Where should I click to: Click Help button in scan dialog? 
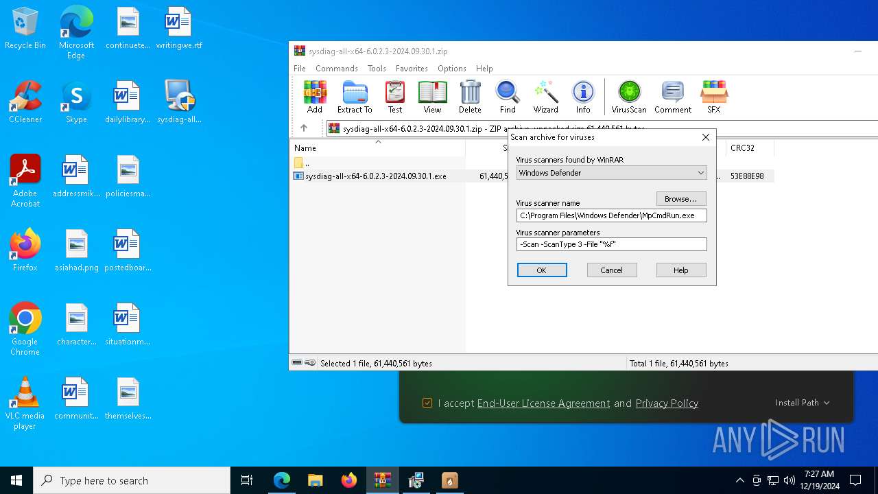(681, 270)
